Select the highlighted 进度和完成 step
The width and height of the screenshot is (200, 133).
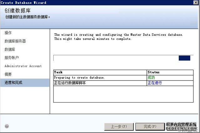point(13,83)
